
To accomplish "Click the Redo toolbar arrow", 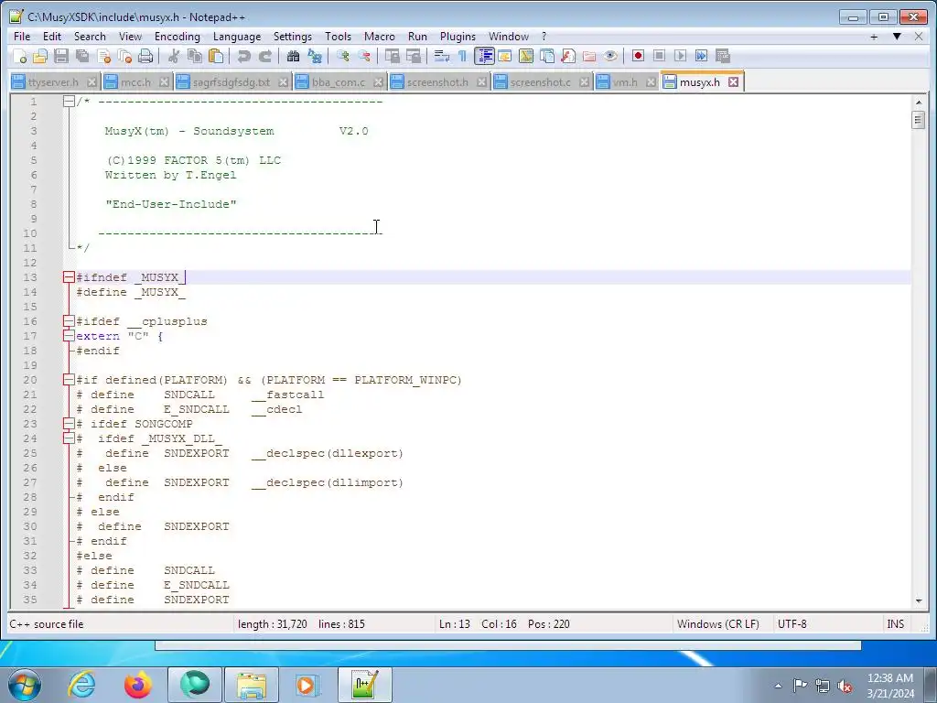I will [265, 56].
